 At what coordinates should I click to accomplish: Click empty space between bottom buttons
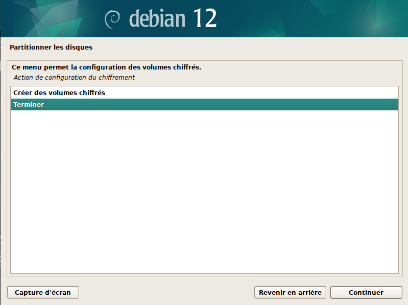[166, 293]
